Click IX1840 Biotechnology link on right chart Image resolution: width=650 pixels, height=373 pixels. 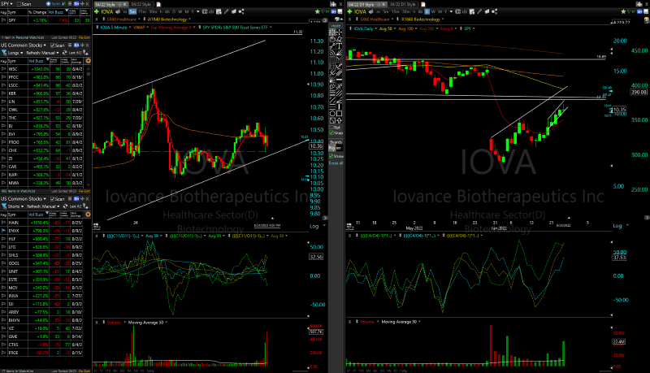coord(420,20)
